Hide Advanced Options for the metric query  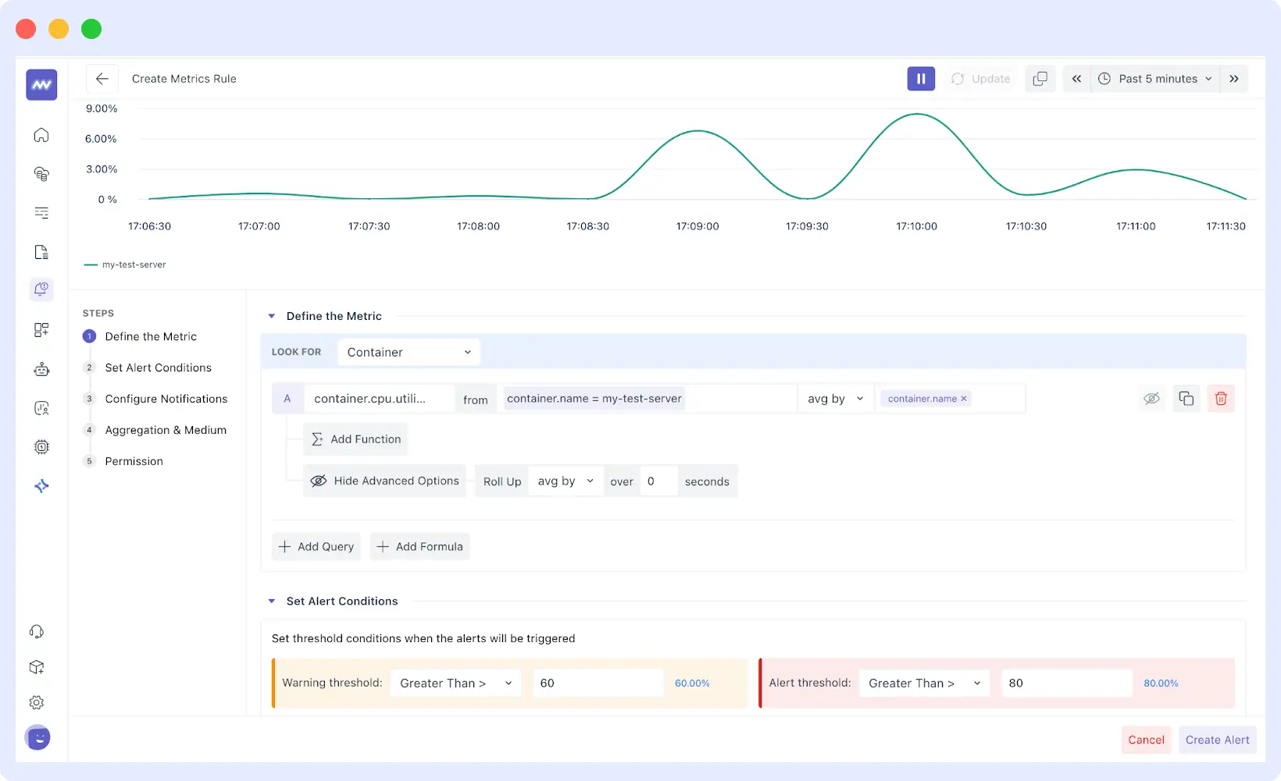pyautogui.click(x=384, y=481)
